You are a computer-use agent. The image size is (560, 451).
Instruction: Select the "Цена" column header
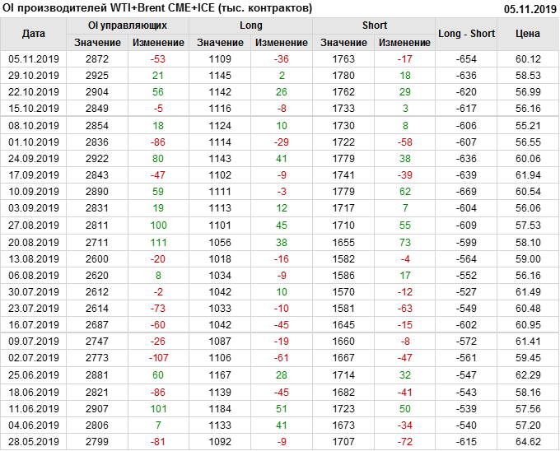tap(528, 34)
